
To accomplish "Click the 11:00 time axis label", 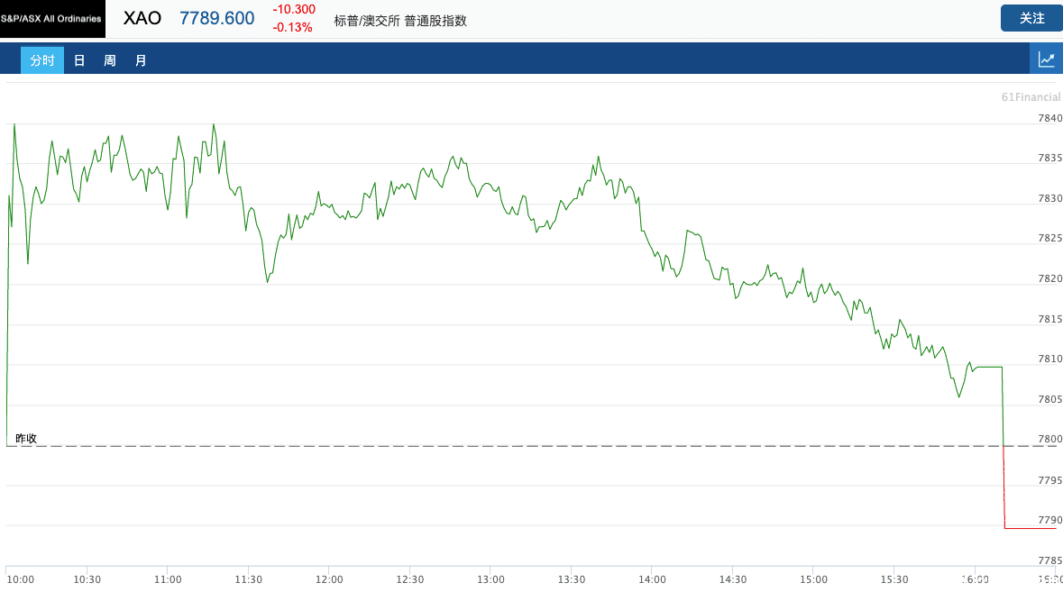I will pyautogui.click(x=168, y=579).
